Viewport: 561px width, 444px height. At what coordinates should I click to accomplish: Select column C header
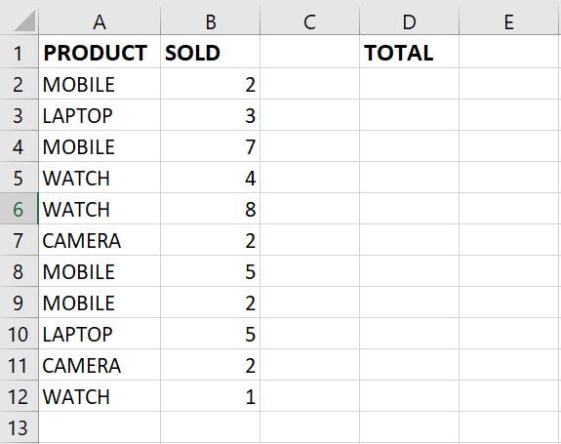pos(310,21)
